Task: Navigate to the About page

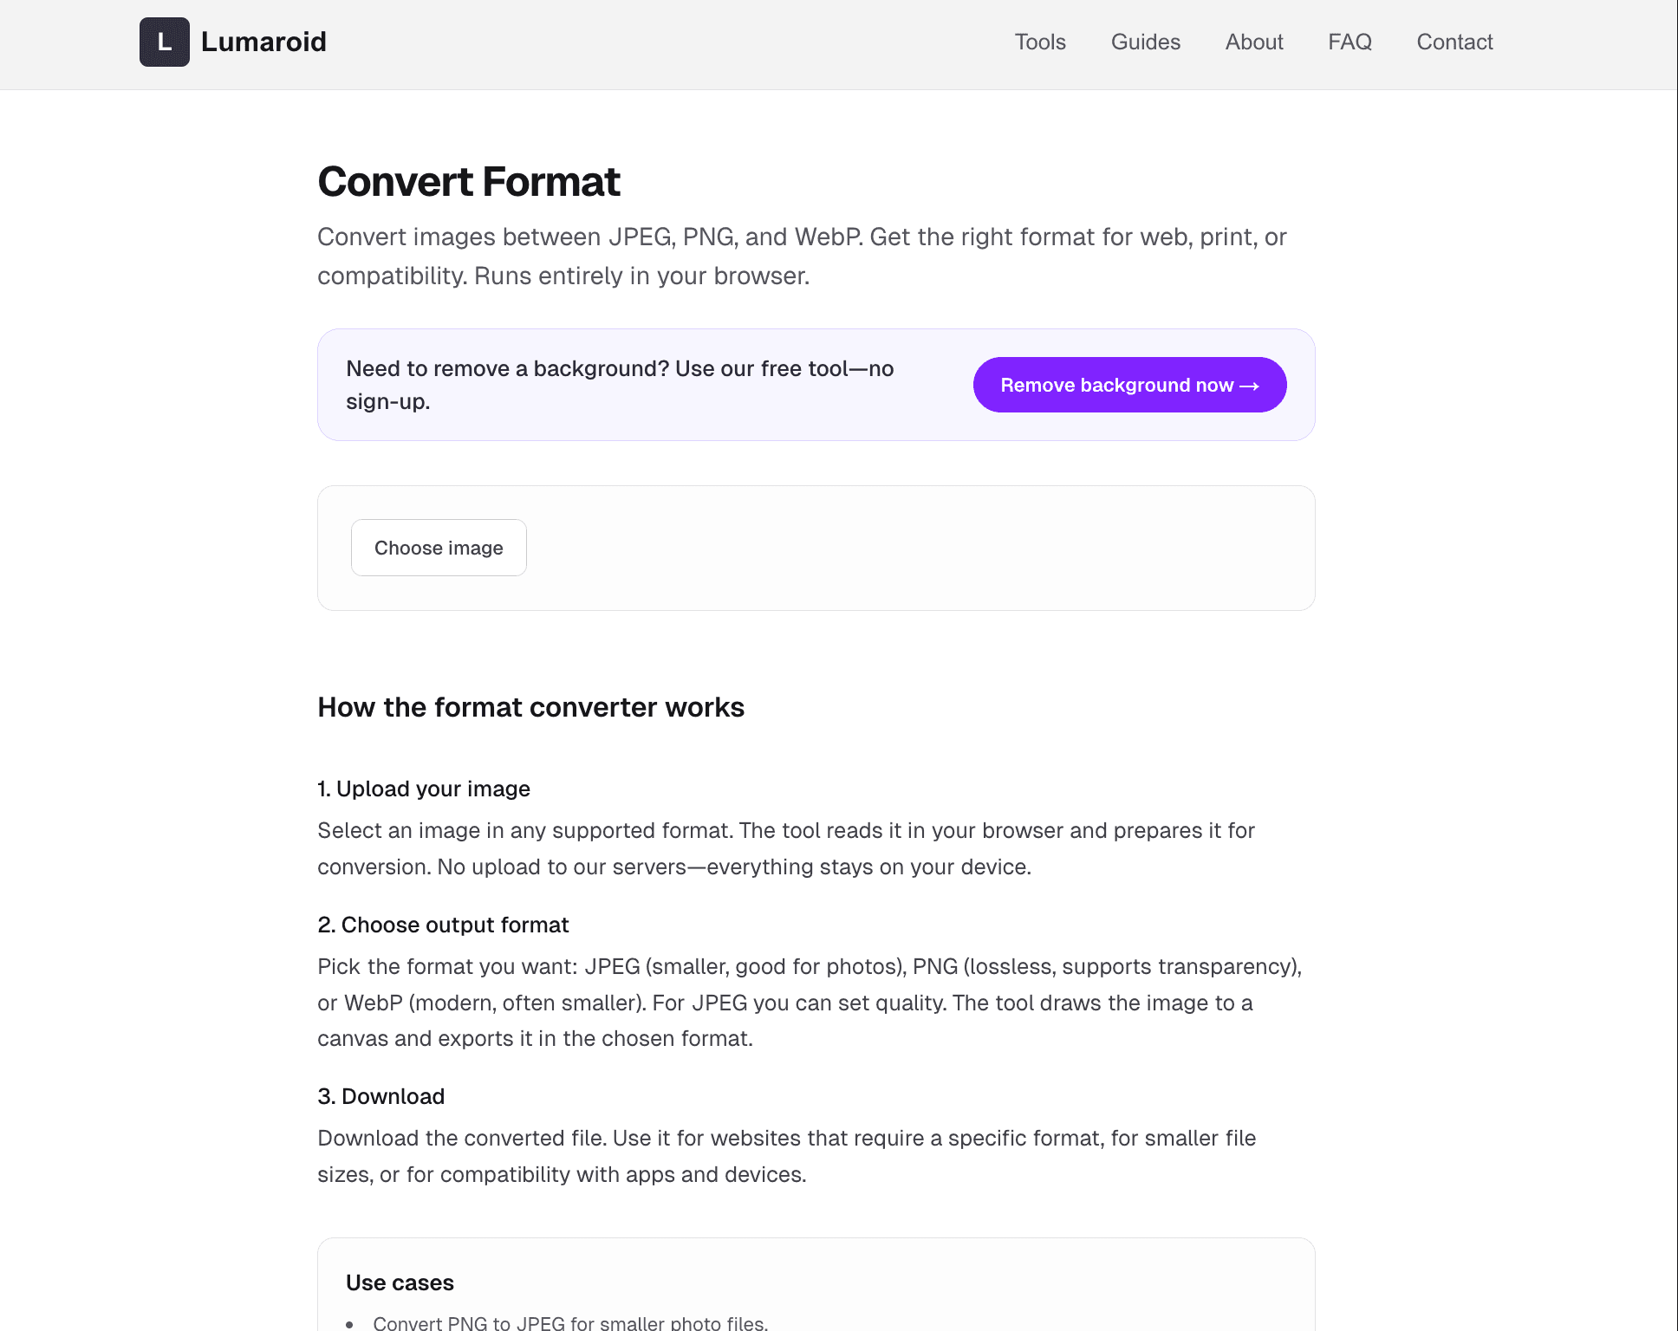Action: [1253, 42]
